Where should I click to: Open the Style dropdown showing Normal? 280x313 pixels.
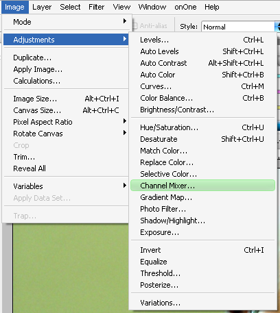[x=240, y=27]
